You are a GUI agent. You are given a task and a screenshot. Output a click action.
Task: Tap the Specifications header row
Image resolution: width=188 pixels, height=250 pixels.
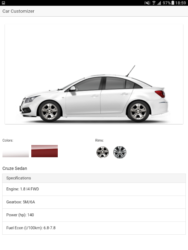pos(94,178)
